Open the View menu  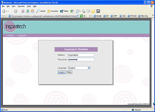[14, 6]
